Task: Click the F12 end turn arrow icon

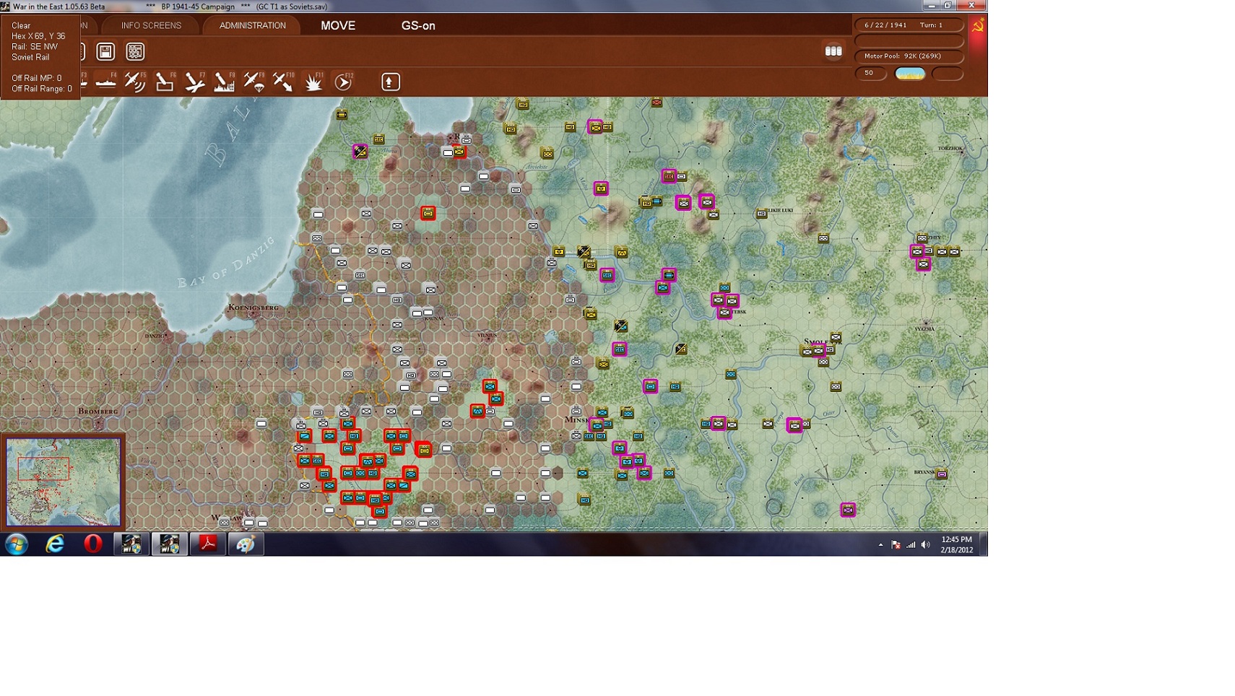Action: (343, 82)
